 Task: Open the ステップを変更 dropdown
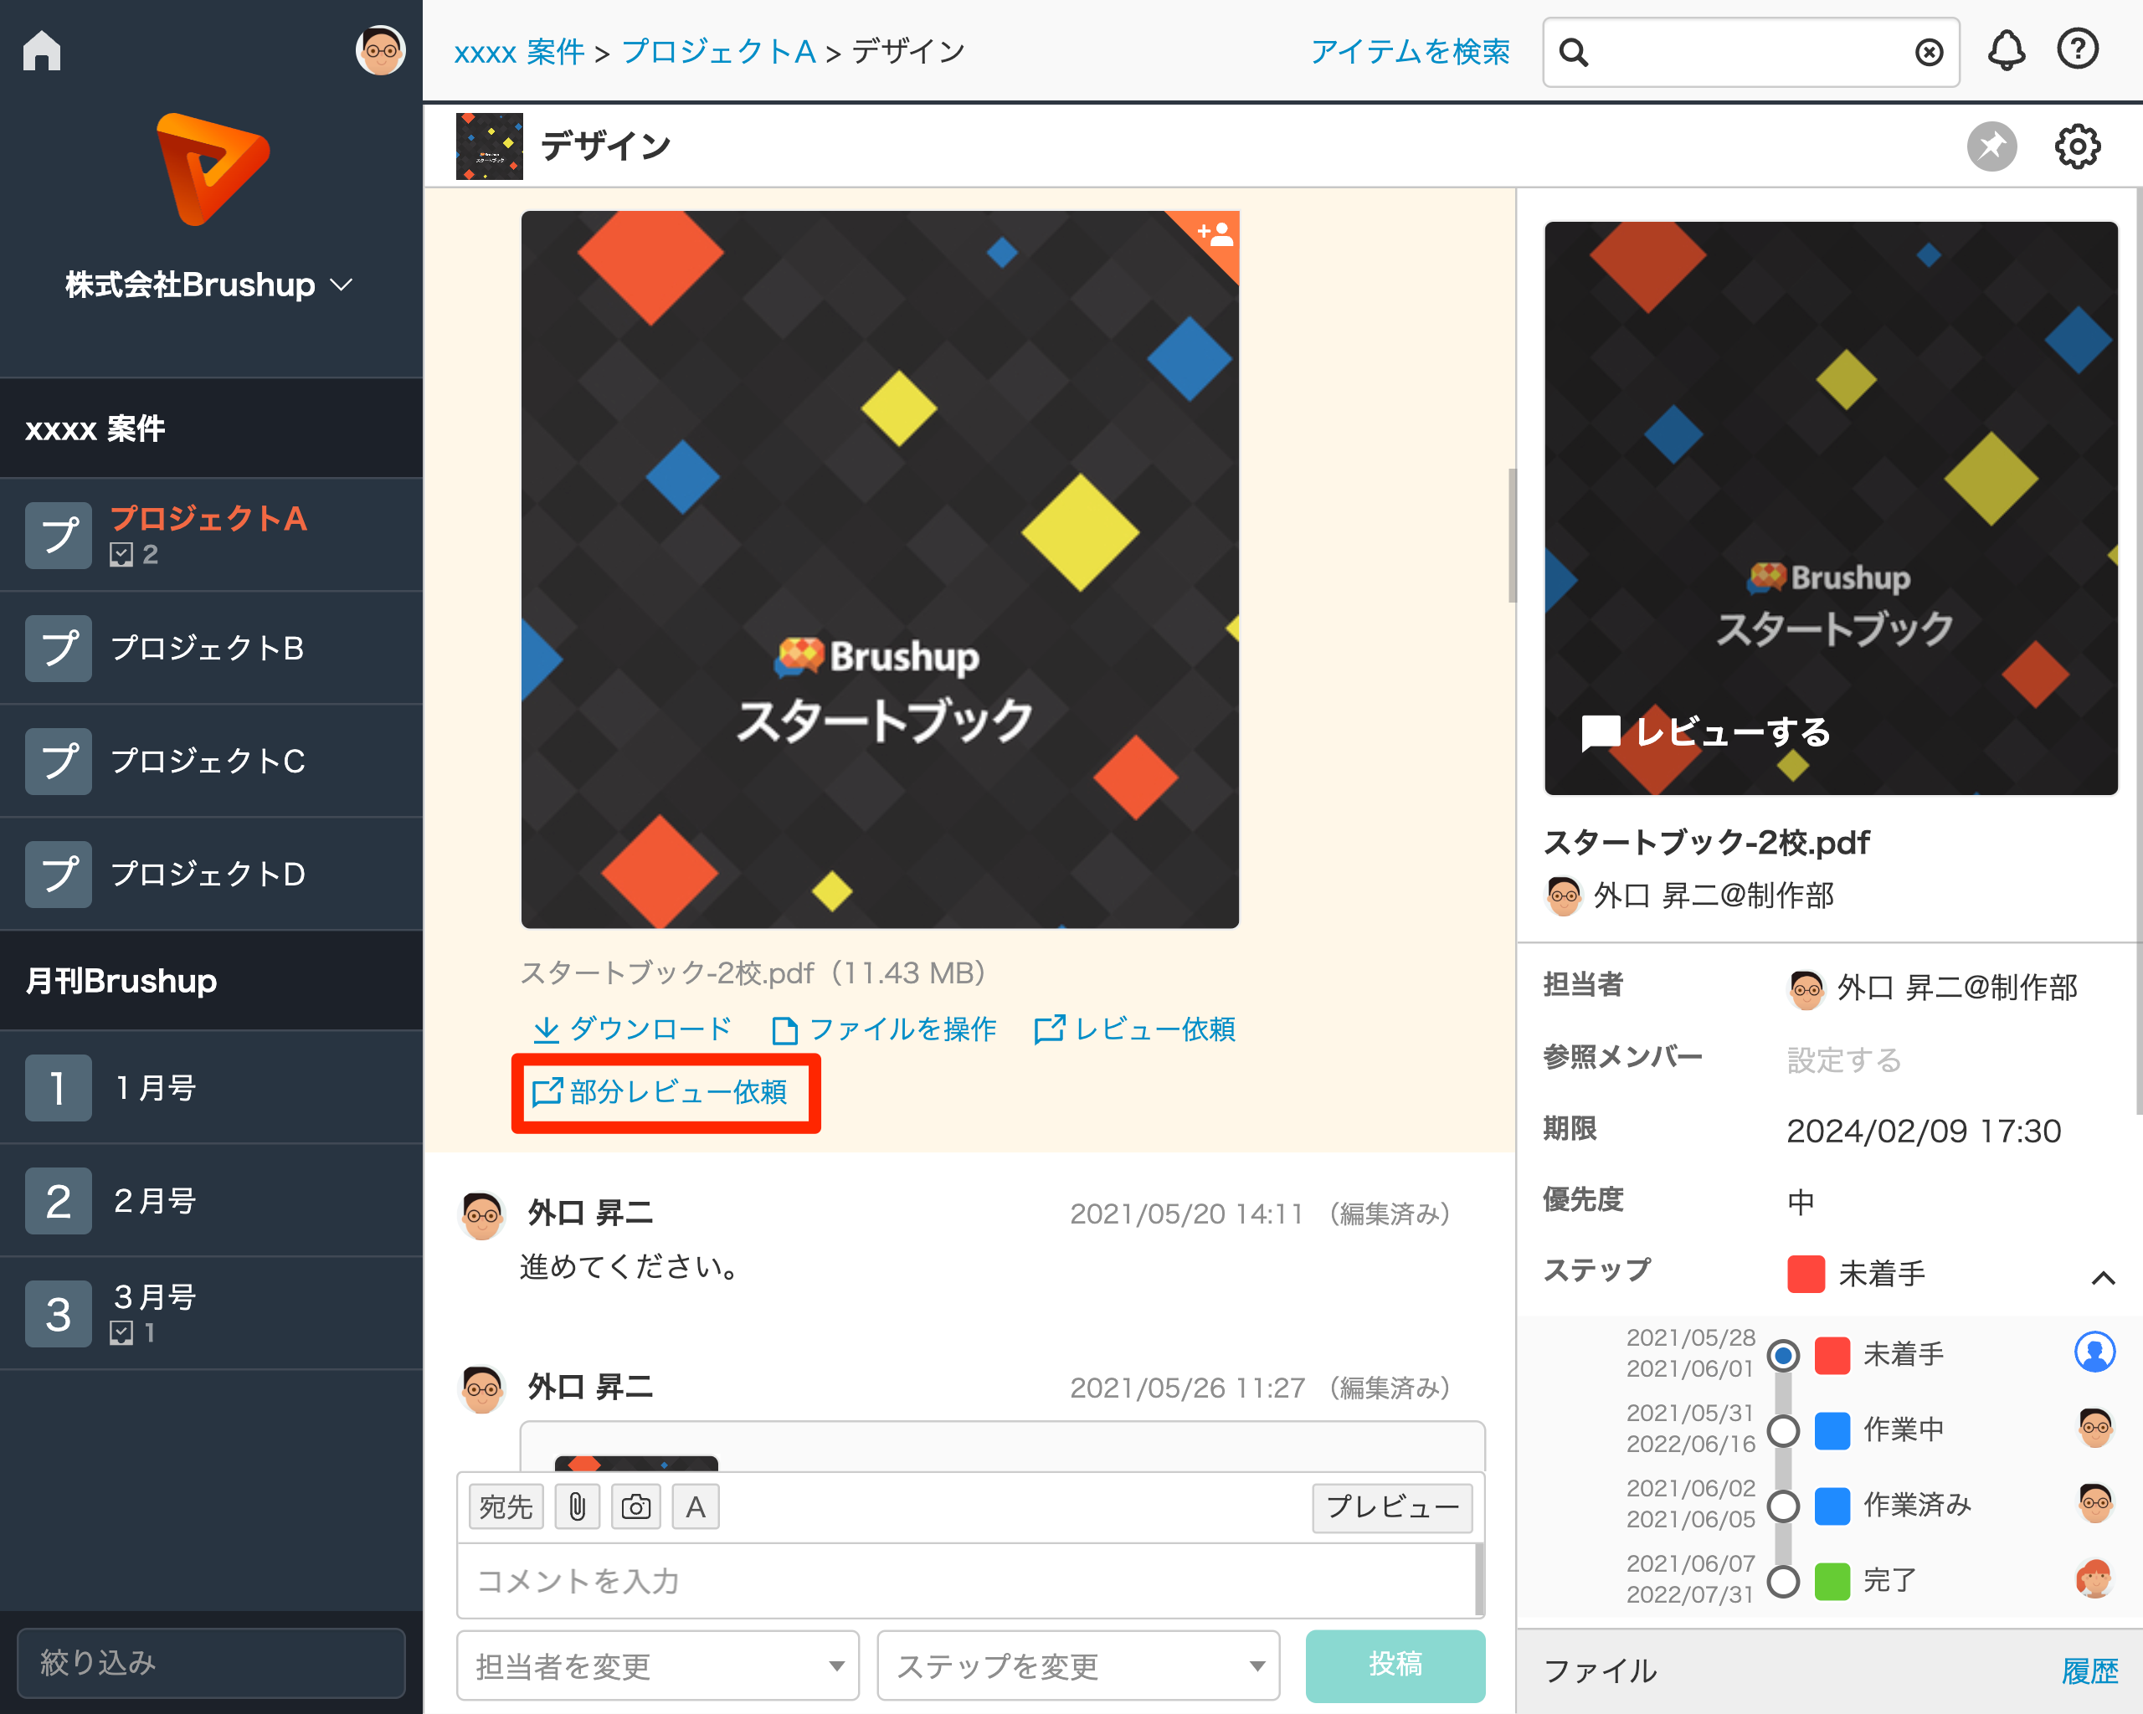1077,1666
